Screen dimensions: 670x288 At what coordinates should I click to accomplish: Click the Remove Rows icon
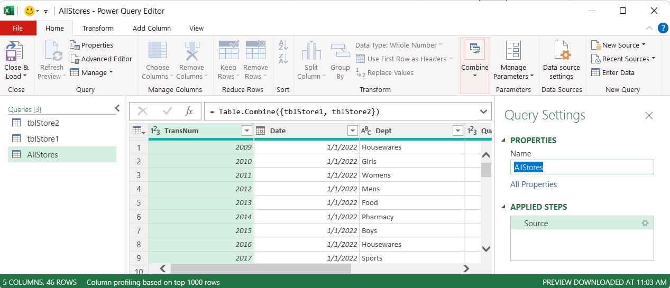(256, 51)
